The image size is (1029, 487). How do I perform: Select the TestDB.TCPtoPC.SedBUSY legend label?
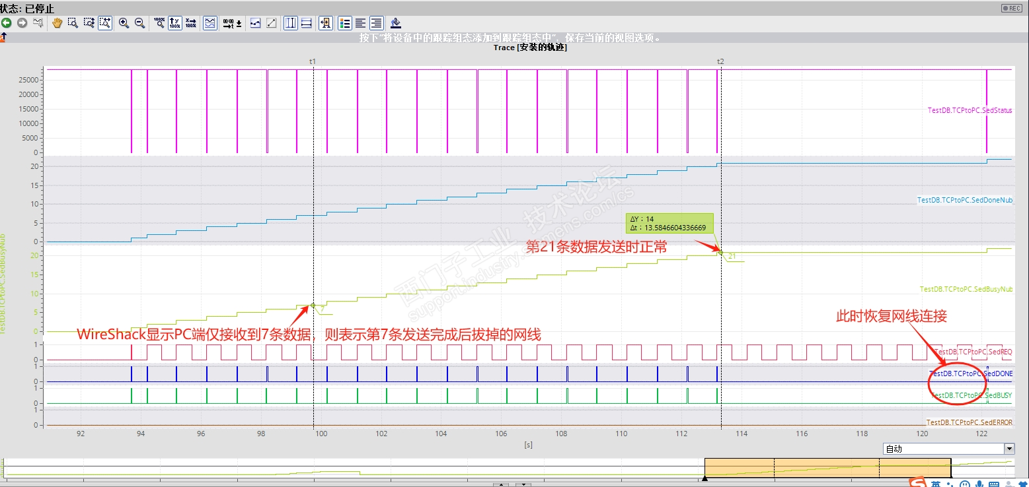[972, 395]
